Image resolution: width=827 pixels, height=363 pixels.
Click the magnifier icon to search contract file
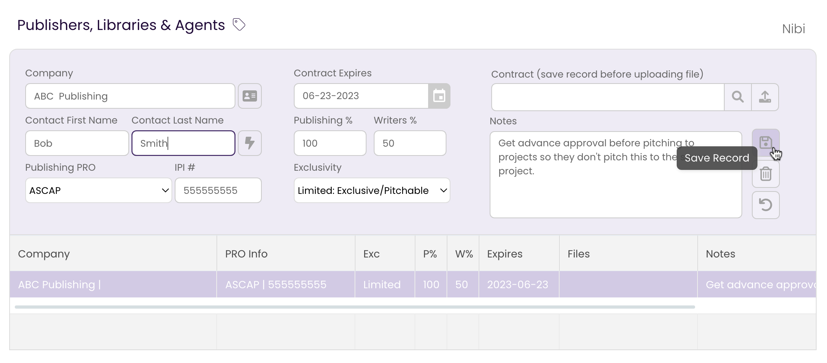(x=738, y=97)
